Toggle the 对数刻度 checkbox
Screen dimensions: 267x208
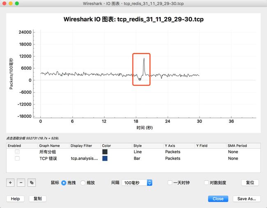pyautogui.click(x=206, y=183)
